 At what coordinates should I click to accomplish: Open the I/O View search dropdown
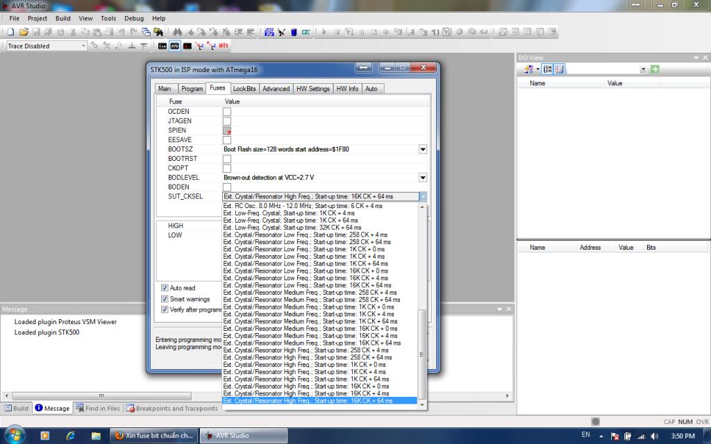point(643,70)
